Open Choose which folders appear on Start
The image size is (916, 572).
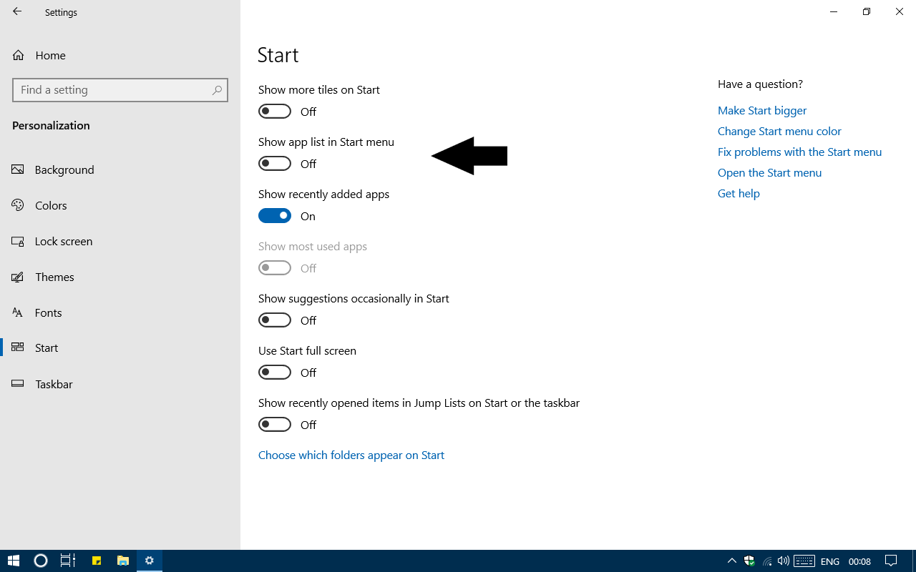point(351,455)
